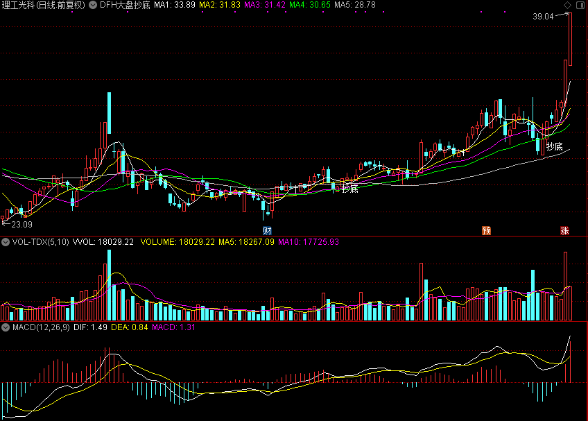
Task: Click the blue 财 financial marker
Action: pyautogui.click(x=267, y=230)
